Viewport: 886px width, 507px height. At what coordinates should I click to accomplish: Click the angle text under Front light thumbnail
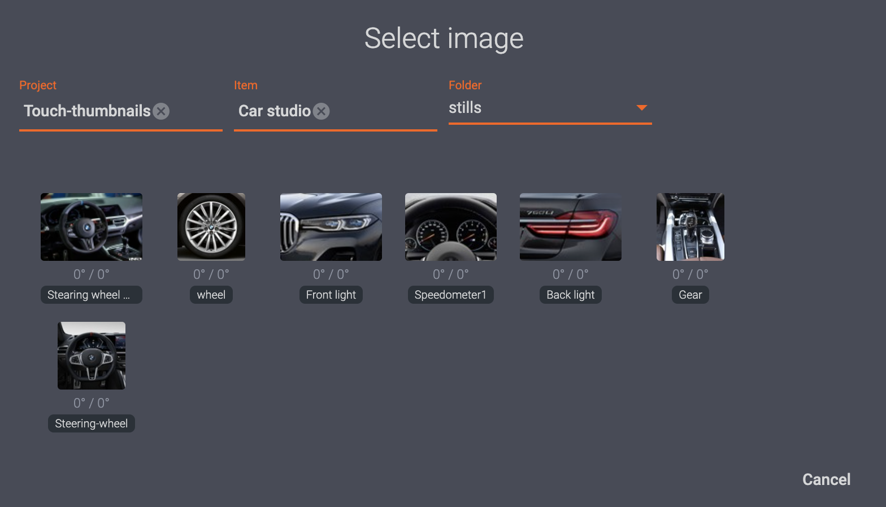[331, 274]
